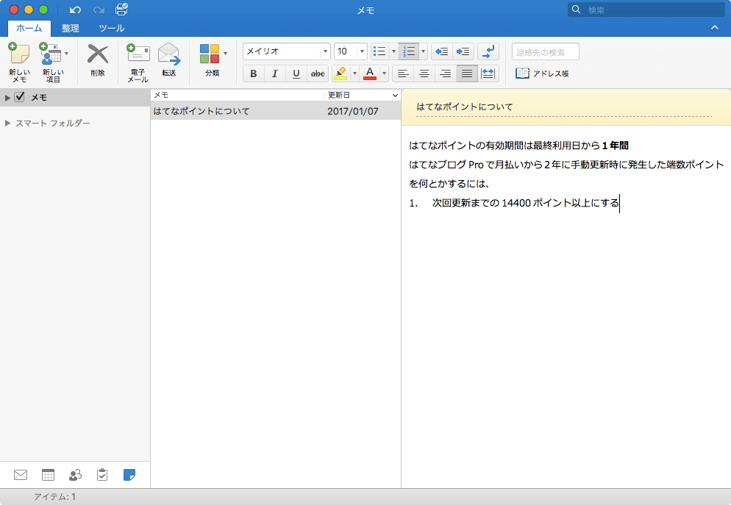Toggle italic formatting
This screenshot has height=505, width=731.
pyautogui.click(x=274, y=74)
